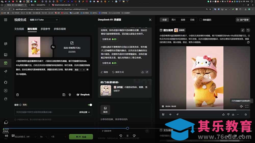This screenshot has height=143, width=255.
Task: Select the 热门创意模版 cat template thumbnail
Action: point(106,90)
